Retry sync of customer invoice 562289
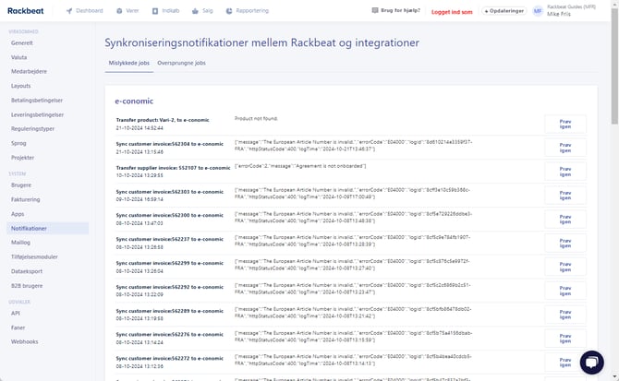 tap(564, 315)
